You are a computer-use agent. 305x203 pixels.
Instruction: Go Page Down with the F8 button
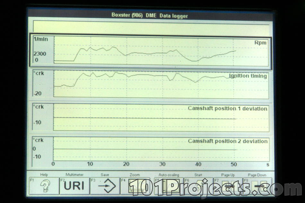tap(257, 186)
